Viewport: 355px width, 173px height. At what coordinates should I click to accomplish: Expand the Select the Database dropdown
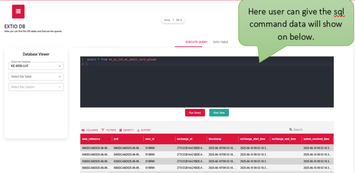36,66
